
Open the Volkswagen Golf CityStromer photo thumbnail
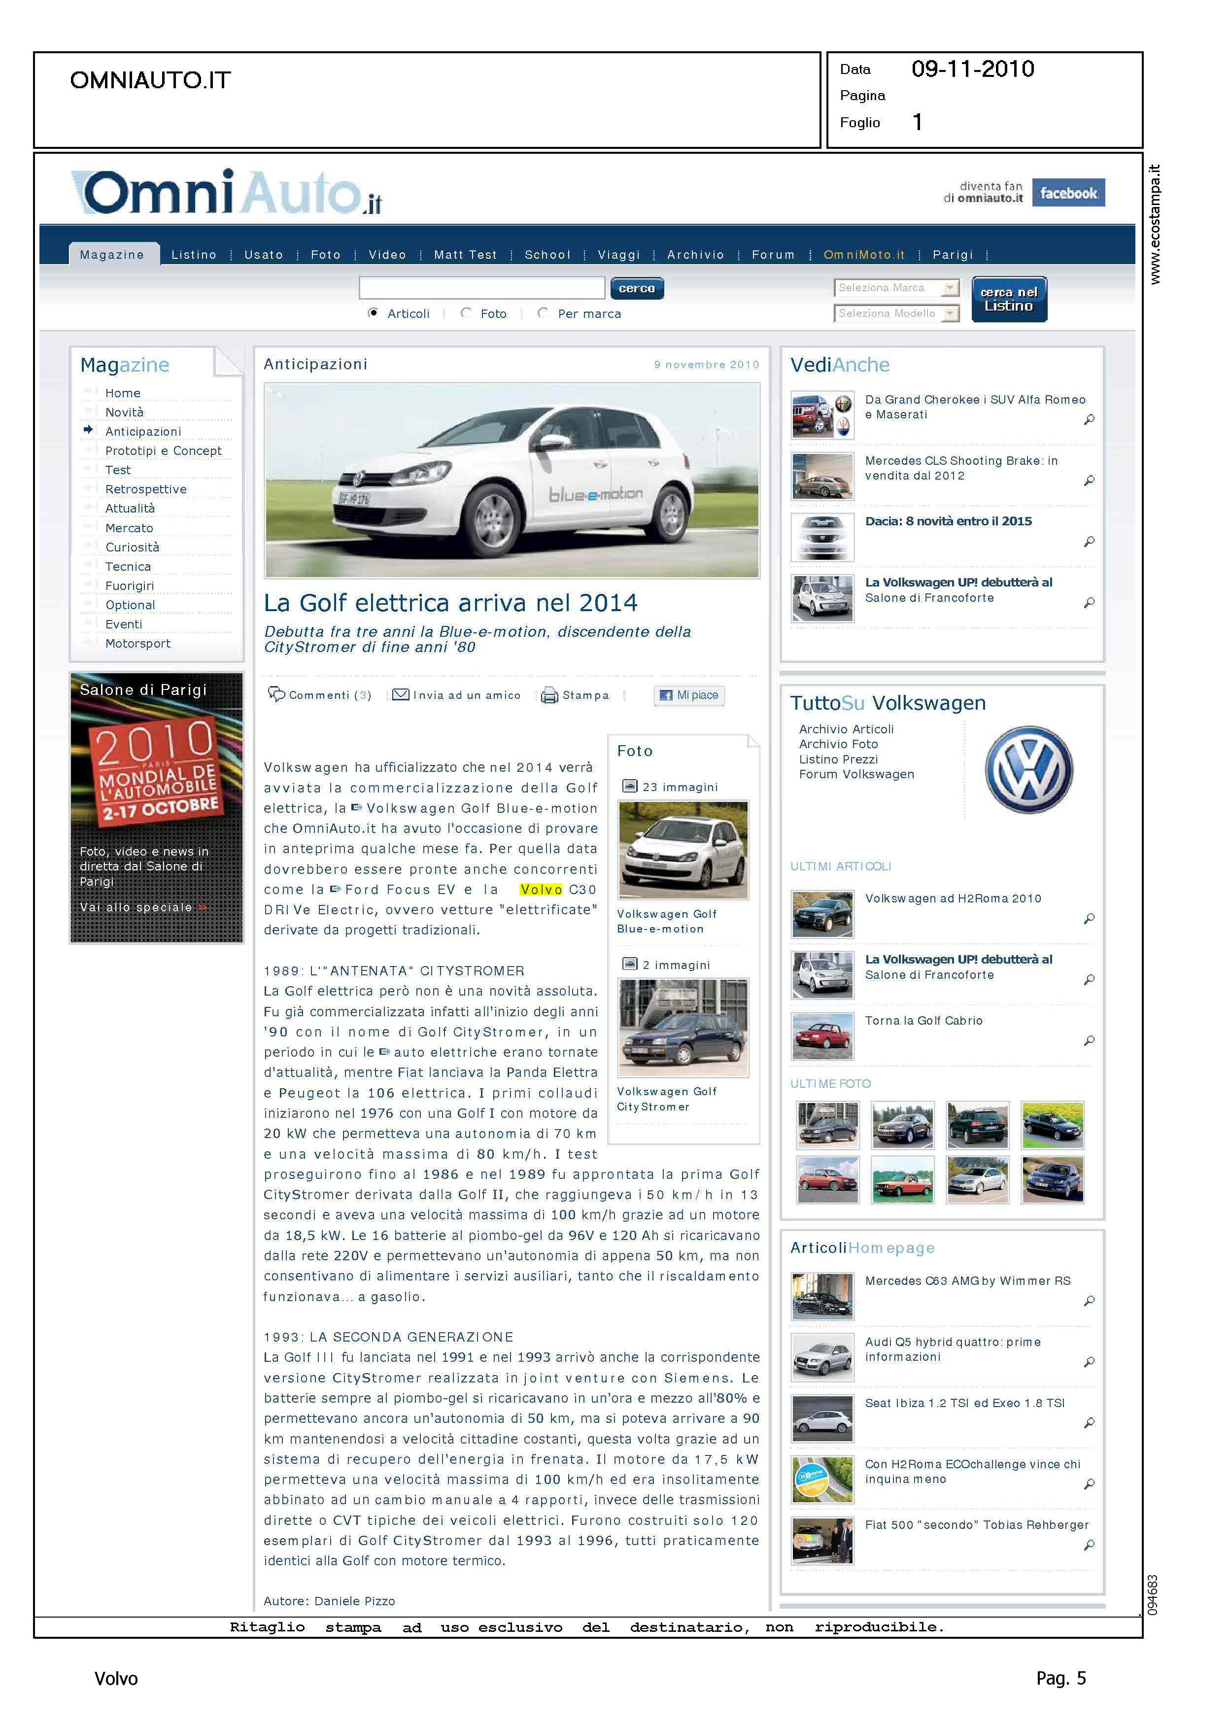click(683, 1027)
